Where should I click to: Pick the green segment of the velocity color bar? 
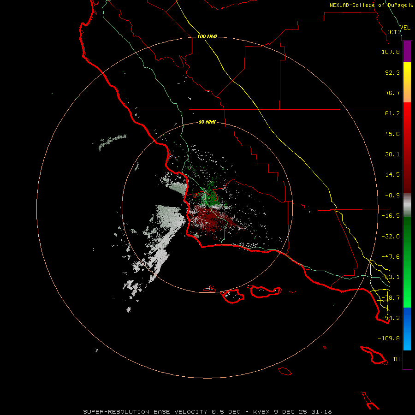(407, 262)
